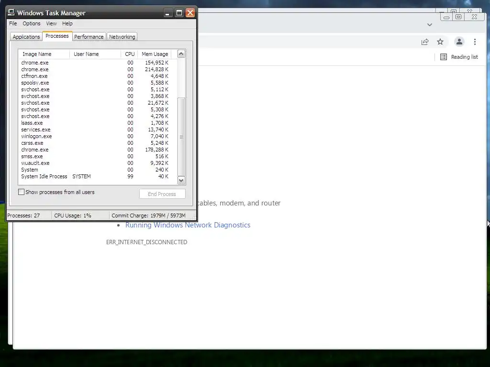Switch to the Applications tab
This screenshot has width=490, height=367.
(26, 37)
